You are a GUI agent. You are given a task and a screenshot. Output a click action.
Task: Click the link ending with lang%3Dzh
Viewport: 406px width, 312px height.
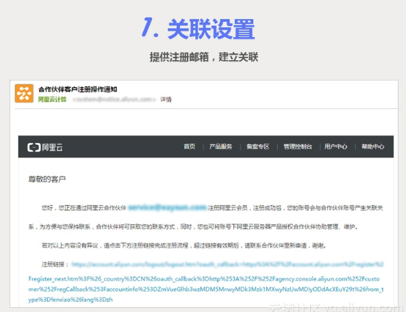point(71,300)
